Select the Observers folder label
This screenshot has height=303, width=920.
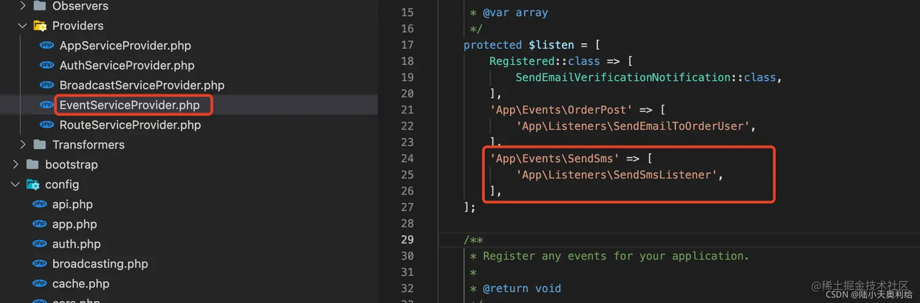coord(80,6)
